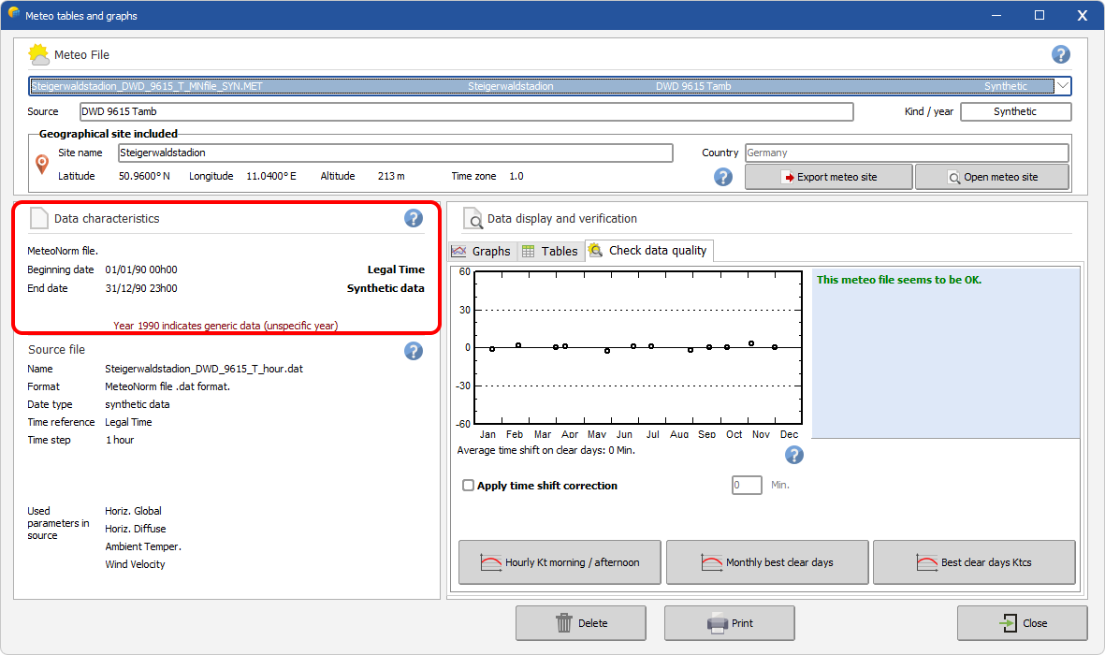This screenshot has height=655, width=1105.
Task: Click the Wind Velocity parameter text
Action: [136, 564]
